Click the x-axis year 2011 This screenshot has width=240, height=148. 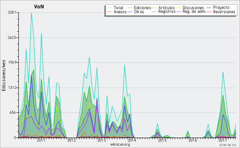[41, 140]
